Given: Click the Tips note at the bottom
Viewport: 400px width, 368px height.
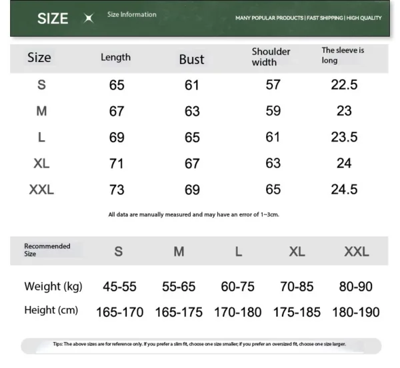Looking at the screenshot, I should 199,345.
